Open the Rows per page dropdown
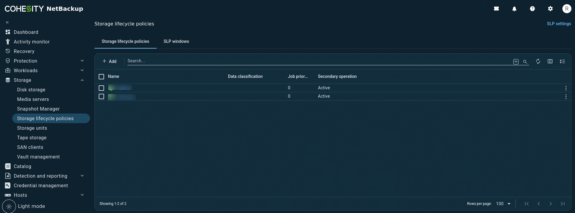575x213 pixels. 503,204
